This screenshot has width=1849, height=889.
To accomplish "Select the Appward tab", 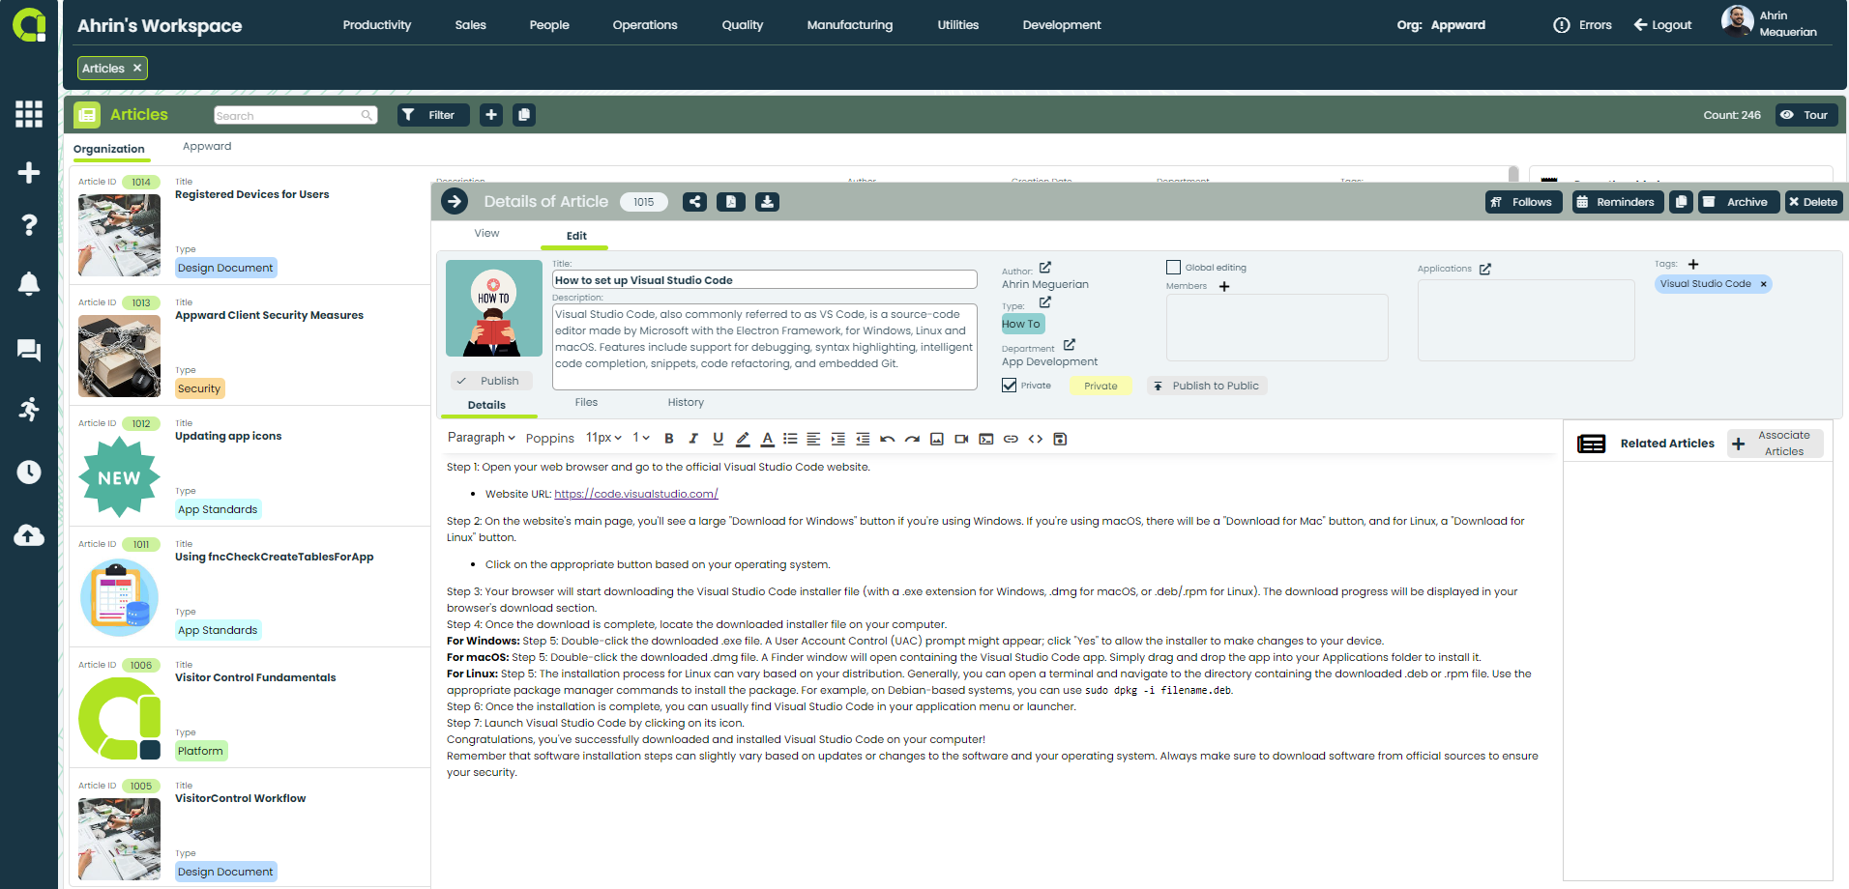I will pyautogui.click(x=207, y=146).
